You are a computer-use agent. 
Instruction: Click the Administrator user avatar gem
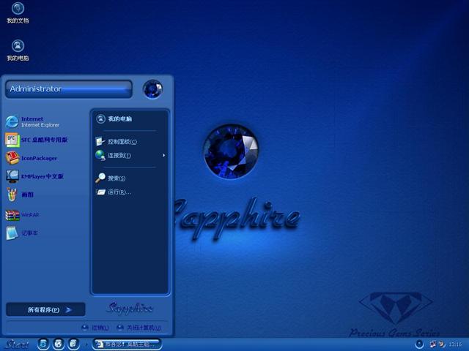click(153, 89)
